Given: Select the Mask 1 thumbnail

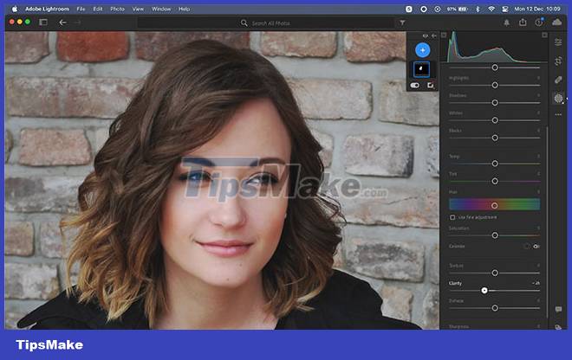Looking at the screenshot, I should (421, 69).
